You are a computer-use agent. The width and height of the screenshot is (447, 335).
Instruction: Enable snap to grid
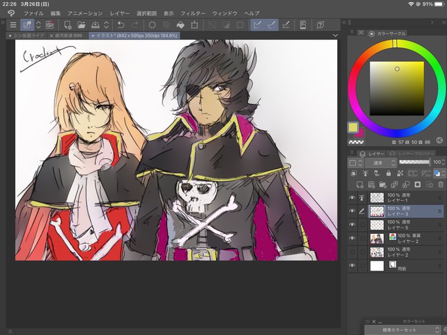tap(286, 25)
